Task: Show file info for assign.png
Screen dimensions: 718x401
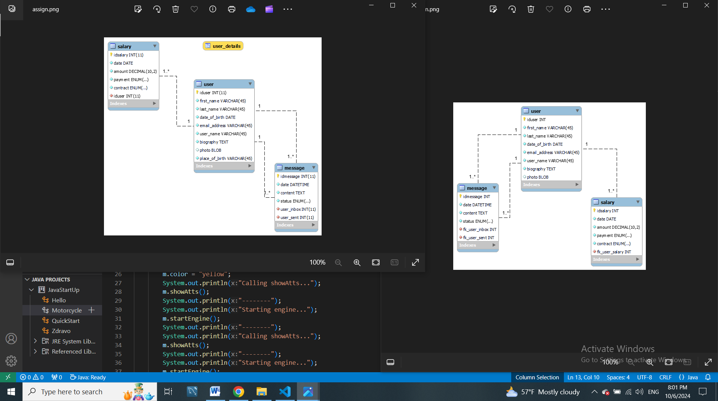Action: tap(213, 9)
